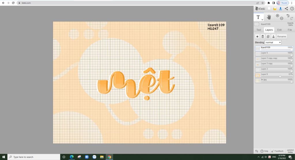The image size is (295, 160).
Task: Open the Blending mode dropdown
Action: coord(273,42)
